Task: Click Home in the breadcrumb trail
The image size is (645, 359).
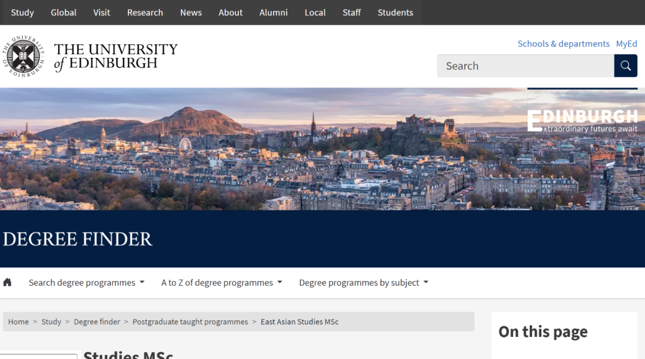Action: point(18,322)
